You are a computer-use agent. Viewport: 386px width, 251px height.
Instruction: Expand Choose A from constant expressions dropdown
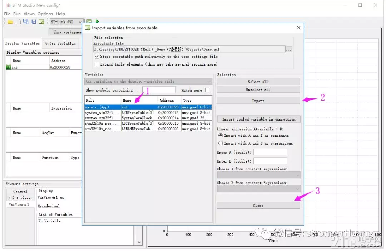(x=259, y=175)
